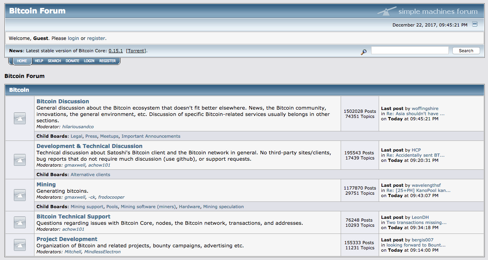Viewport: 488px width, 260px height.
Task: Open the Pools child board
Action: point(112,207)
